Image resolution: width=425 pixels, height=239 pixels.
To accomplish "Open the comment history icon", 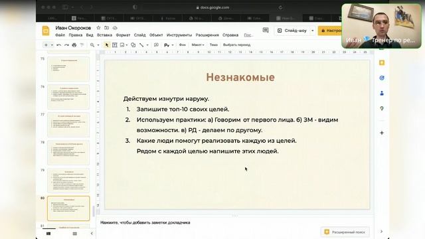I will click(x=266, y=31).
